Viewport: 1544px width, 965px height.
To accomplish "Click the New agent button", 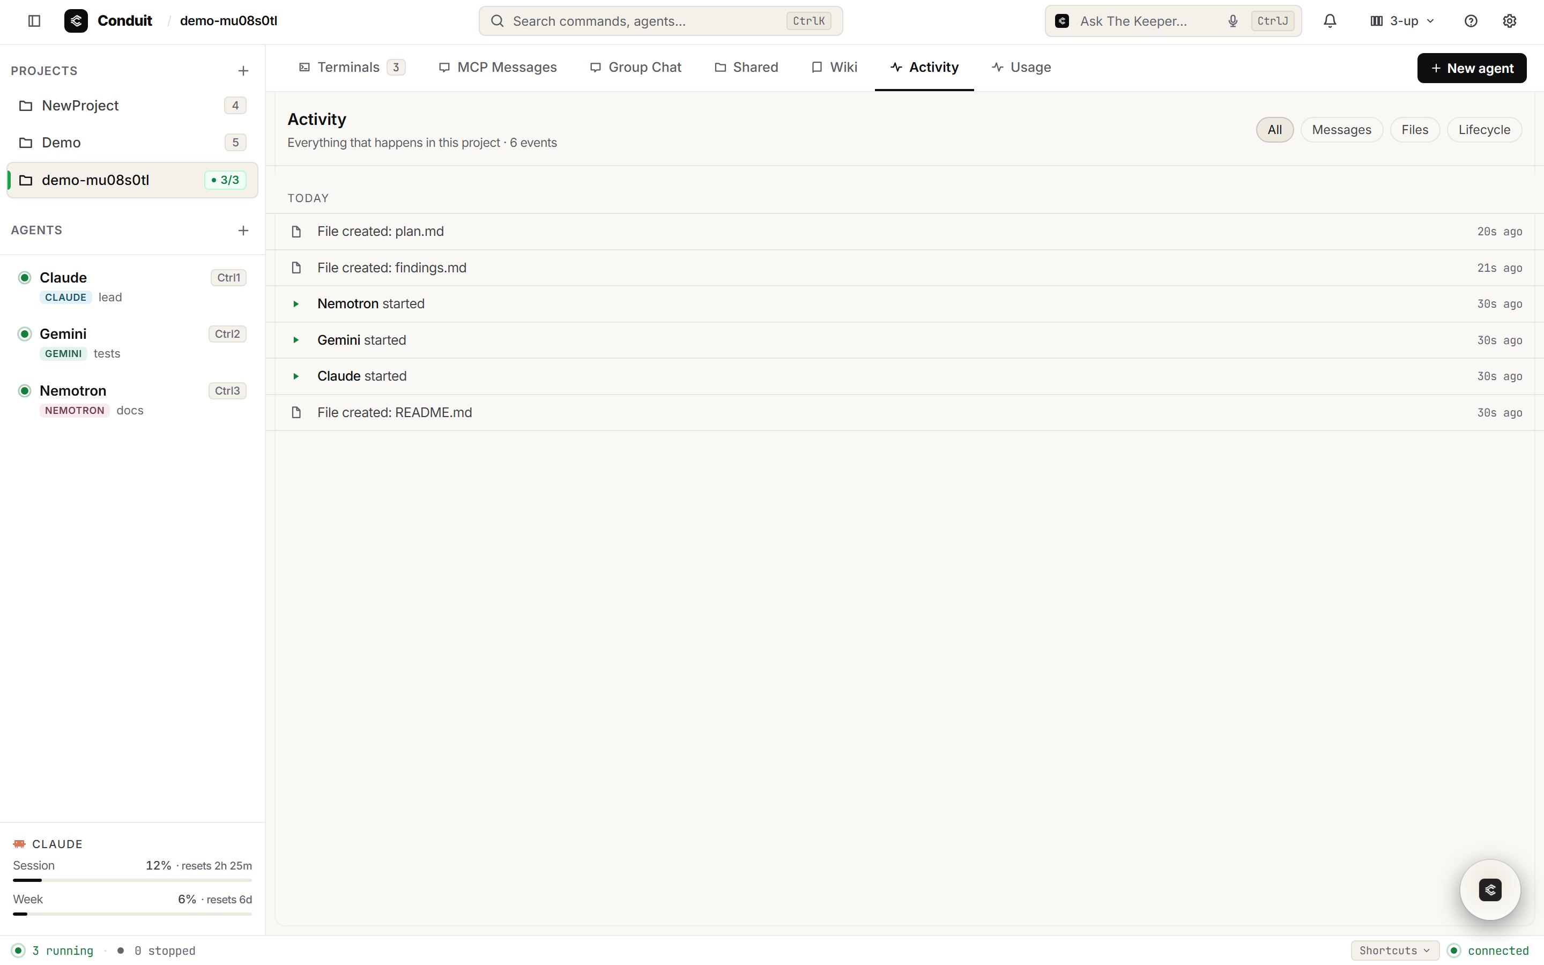I will tap(1471, 68).
